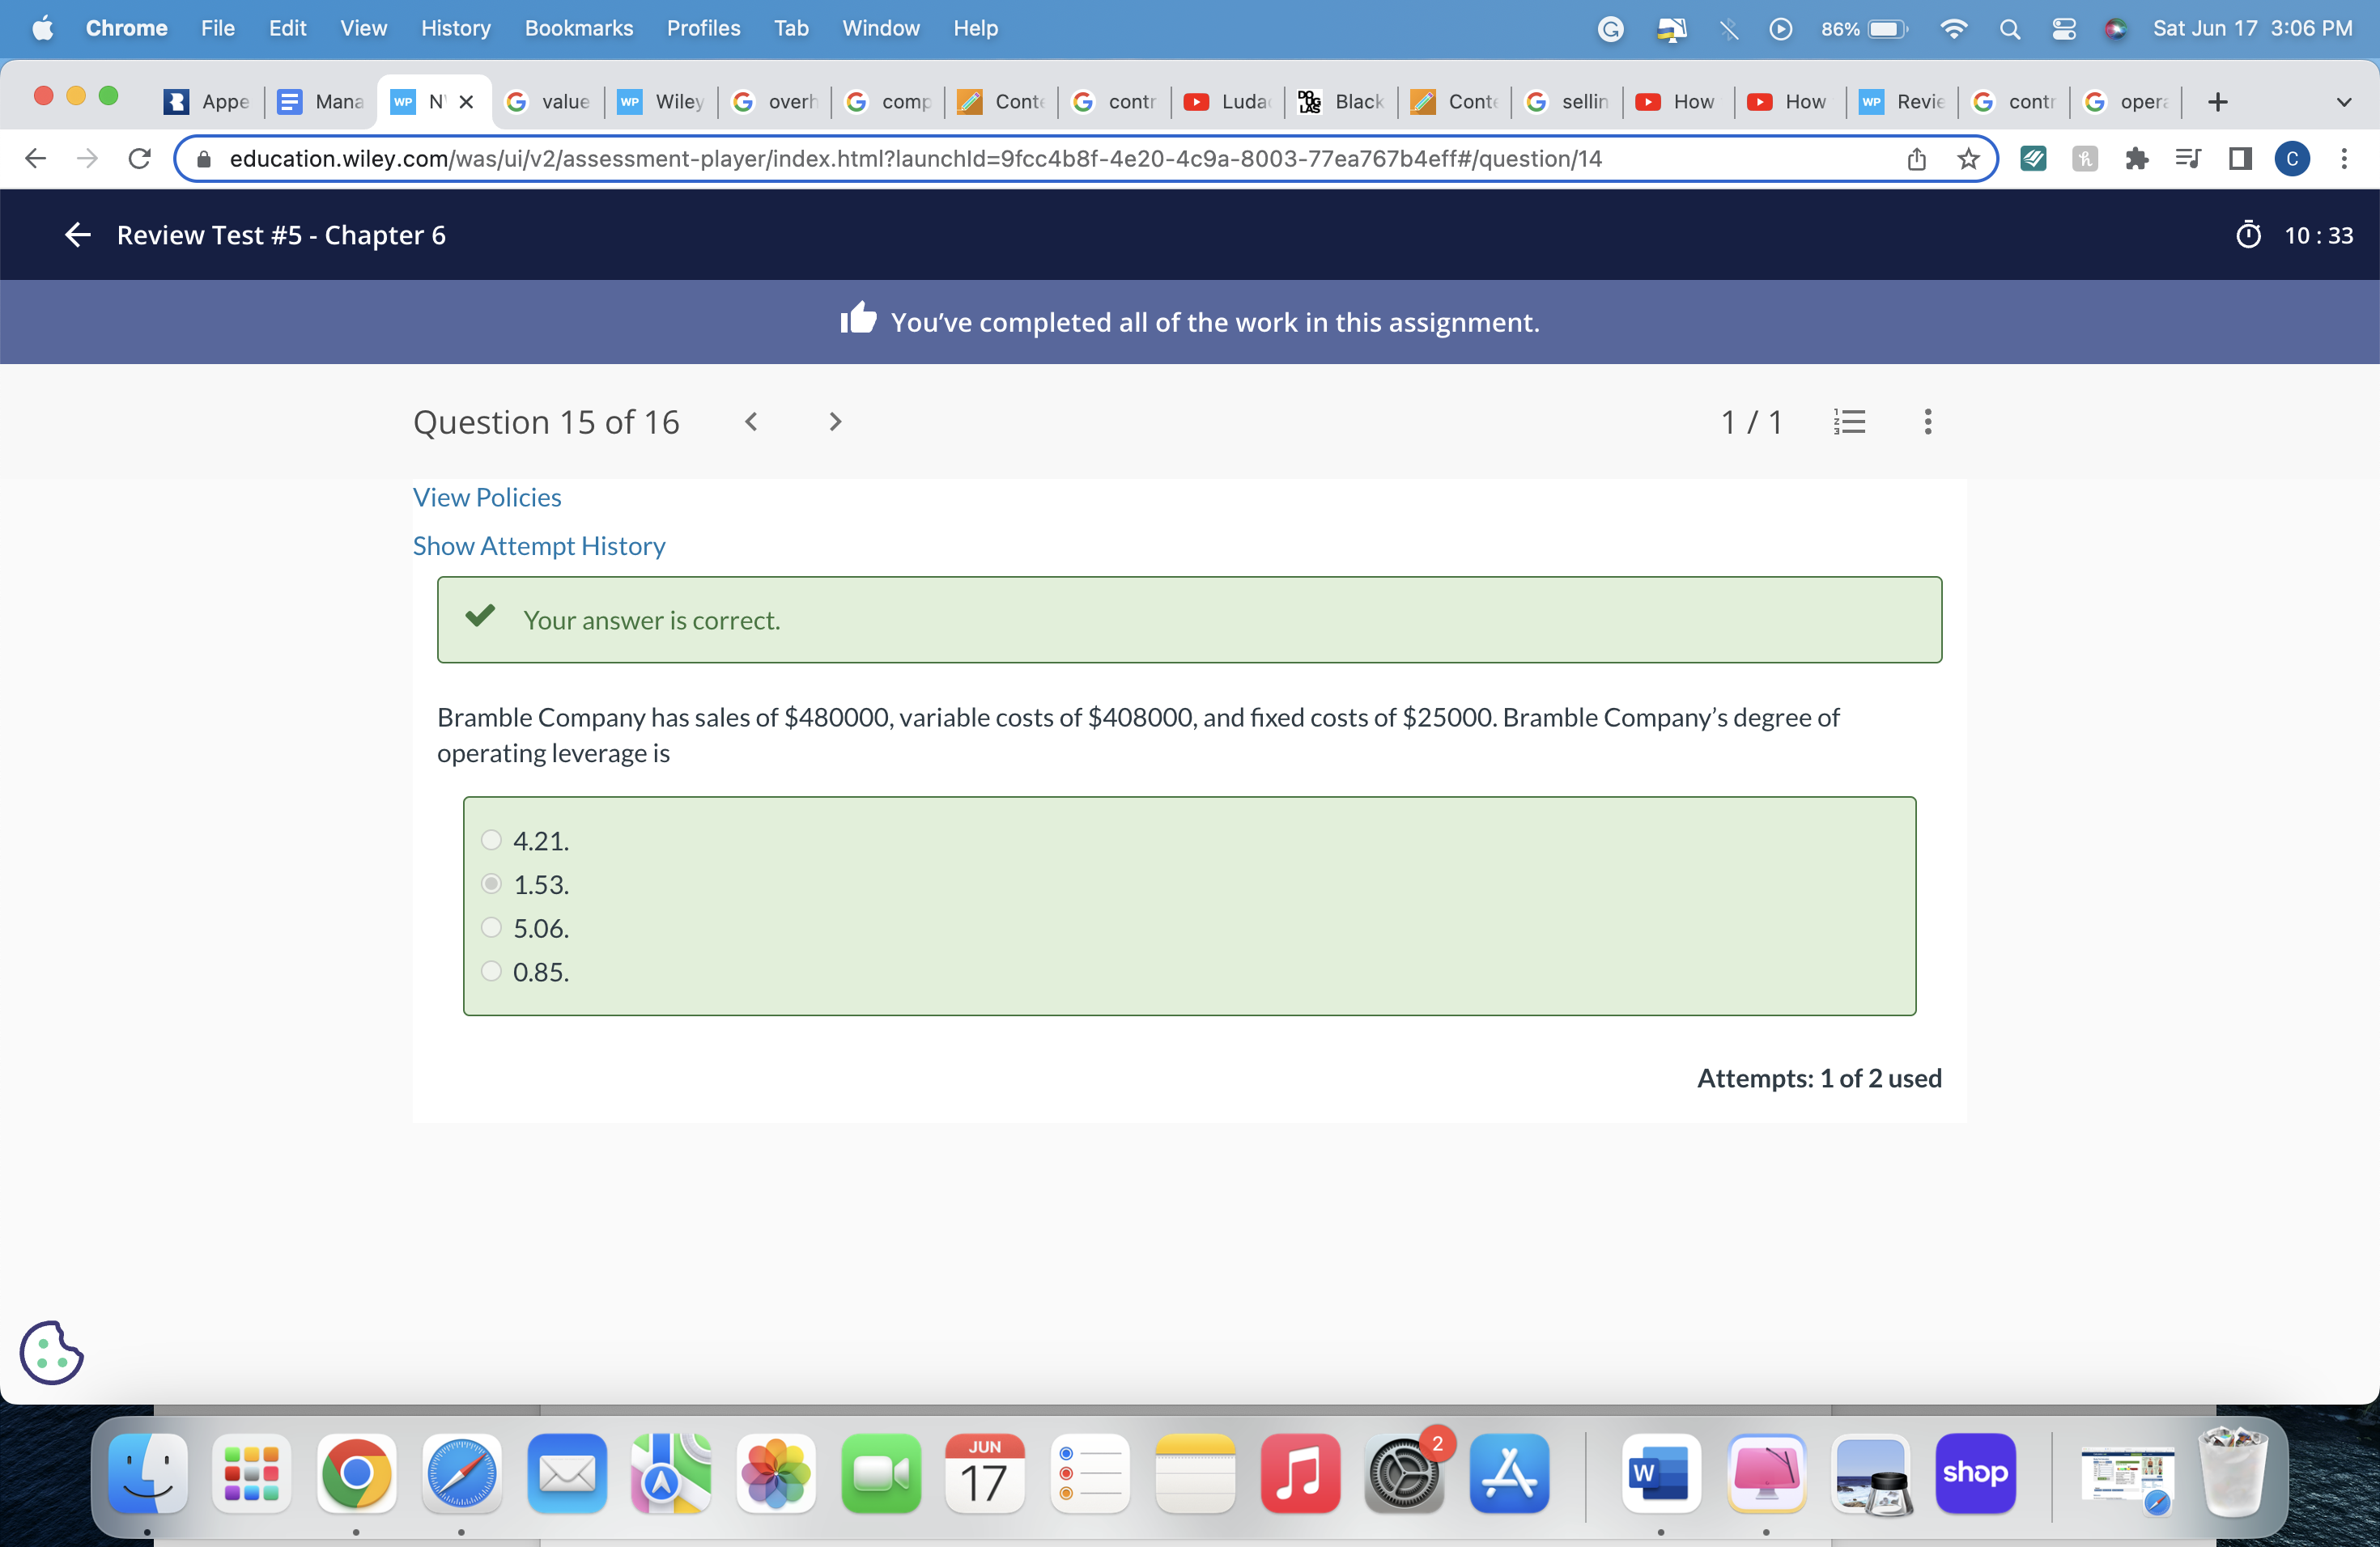This screenshot has width=2380, height=1547.
Task: Open the App Store from the Dock
Action: 1508,1473
